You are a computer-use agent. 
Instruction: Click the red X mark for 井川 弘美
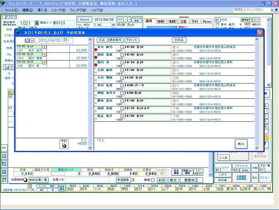96,88
